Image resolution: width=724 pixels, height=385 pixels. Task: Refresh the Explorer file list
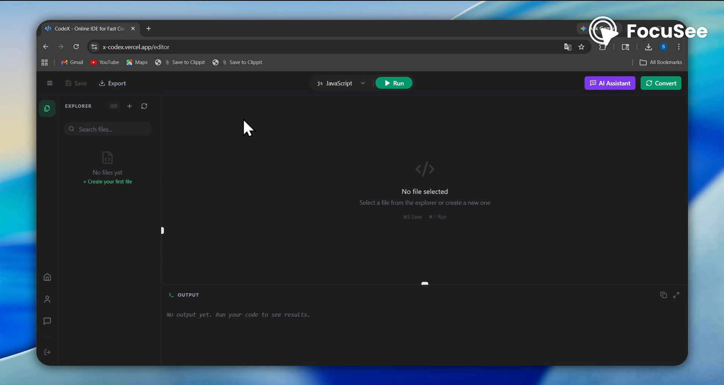pos(144,106)
